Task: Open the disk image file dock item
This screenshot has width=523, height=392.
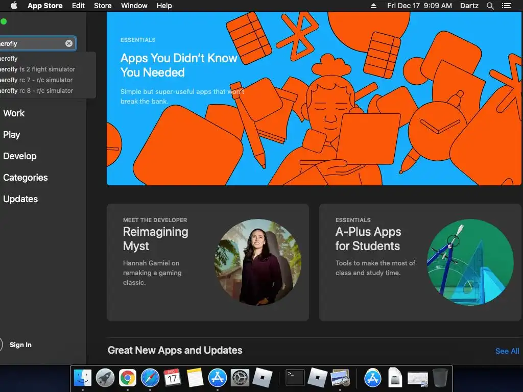Action: pyautogui.click(x=395, y=378)
